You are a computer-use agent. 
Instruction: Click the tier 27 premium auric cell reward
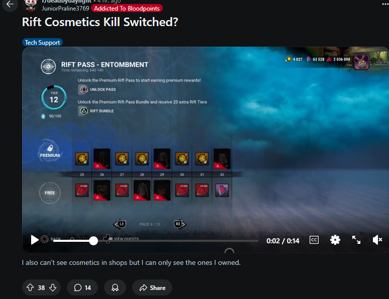point(122,159)
